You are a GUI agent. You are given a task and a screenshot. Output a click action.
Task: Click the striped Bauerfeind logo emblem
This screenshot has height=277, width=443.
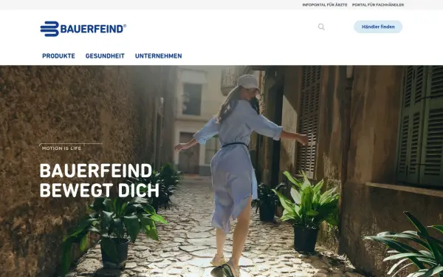click(49, 29)
